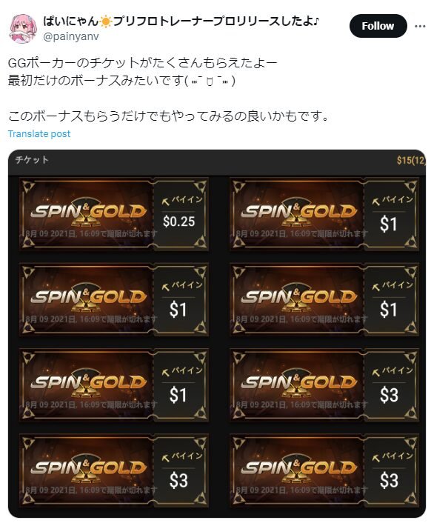
Task: Click Spin & Gold logo on $0.25 ticket
Action: click(x=89, y=211)
